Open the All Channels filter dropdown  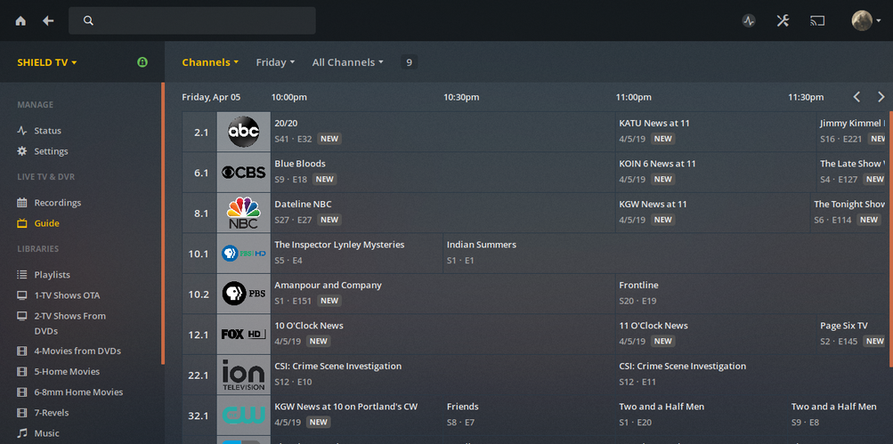tap(347, 62)
